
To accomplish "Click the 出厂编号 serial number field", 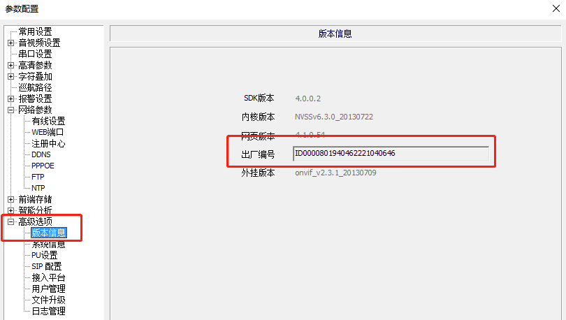I will pyautogui.click(x=390, y=153).
